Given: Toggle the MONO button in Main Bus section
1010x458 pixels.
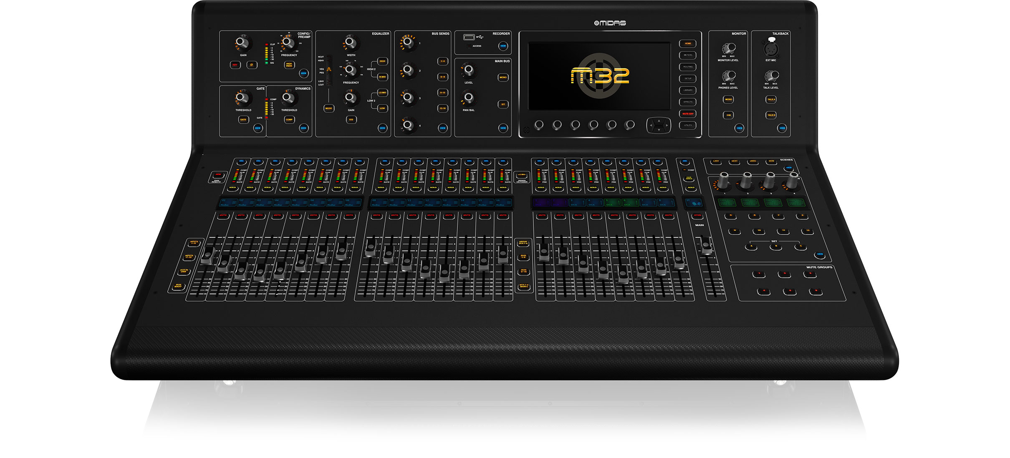Looking at the screenshot, I should [x=503, y=78].
